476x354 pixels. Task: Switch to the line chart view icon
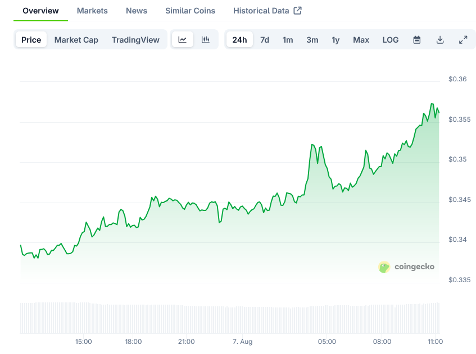(x=183, y=40)
